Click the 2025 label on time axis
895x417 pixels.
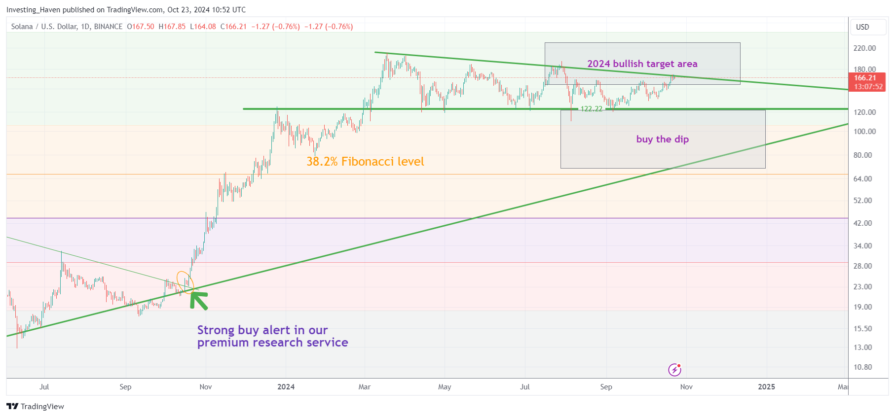tap(766, 387)
